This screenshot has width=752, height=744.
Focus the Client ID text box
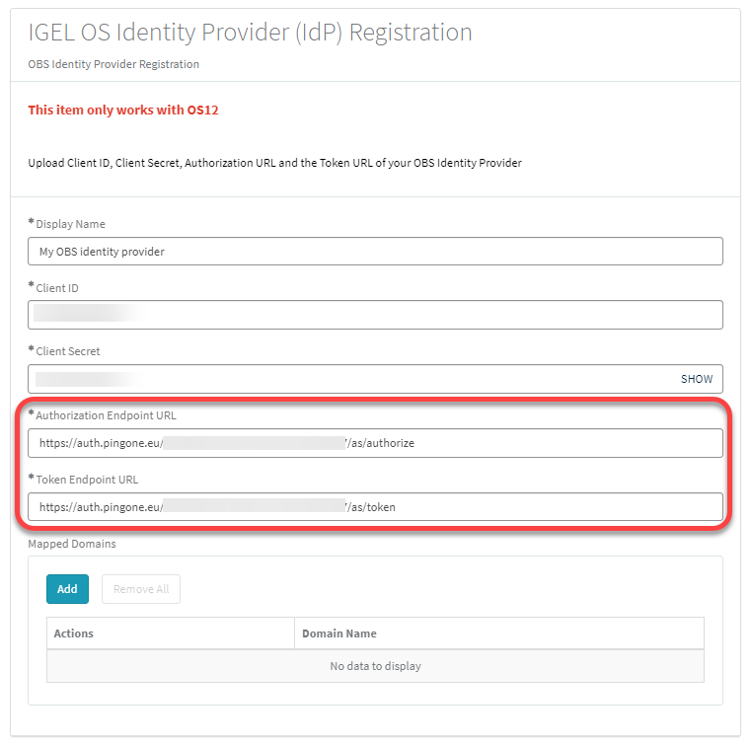pyautogui.click(x=375, y=315)
